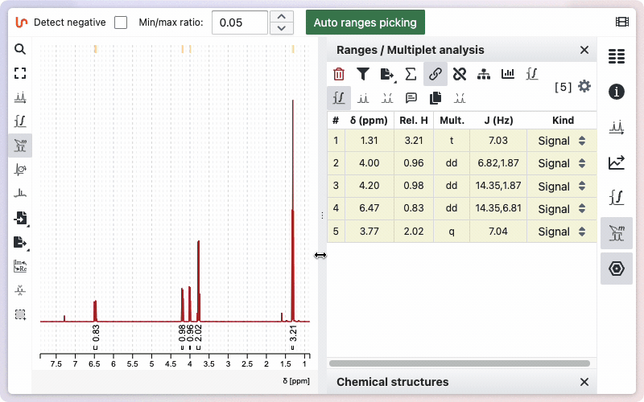Click the filter funnel icon
The width and height of the screenshot is (644, 402).
363,75
